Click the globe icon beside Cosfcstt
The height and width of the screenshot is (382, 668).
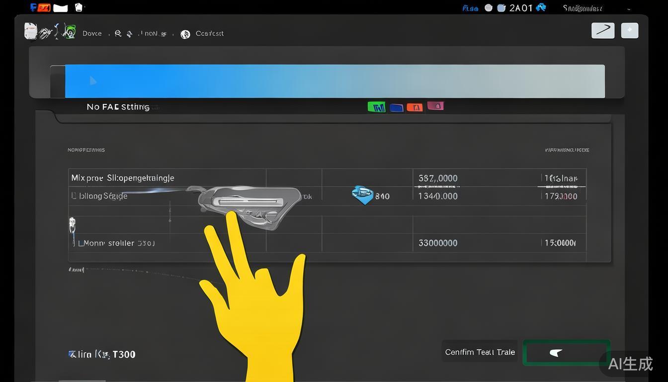[185, 34]
